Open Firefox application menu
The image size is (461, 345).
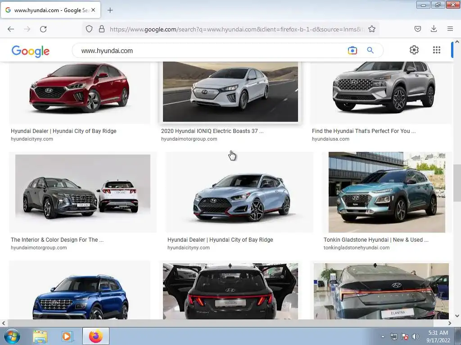tap(450, 29)
